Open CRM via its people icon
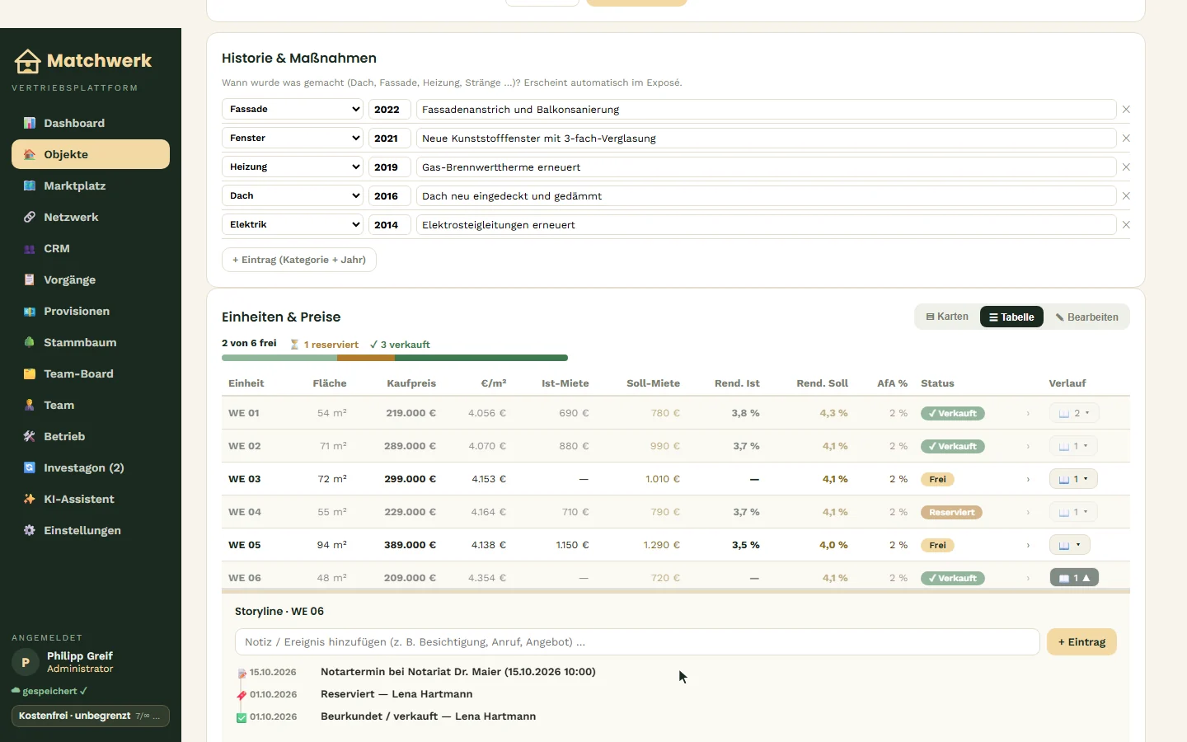This screenshot has width=1187, height=742. click(x=30, y=248)
